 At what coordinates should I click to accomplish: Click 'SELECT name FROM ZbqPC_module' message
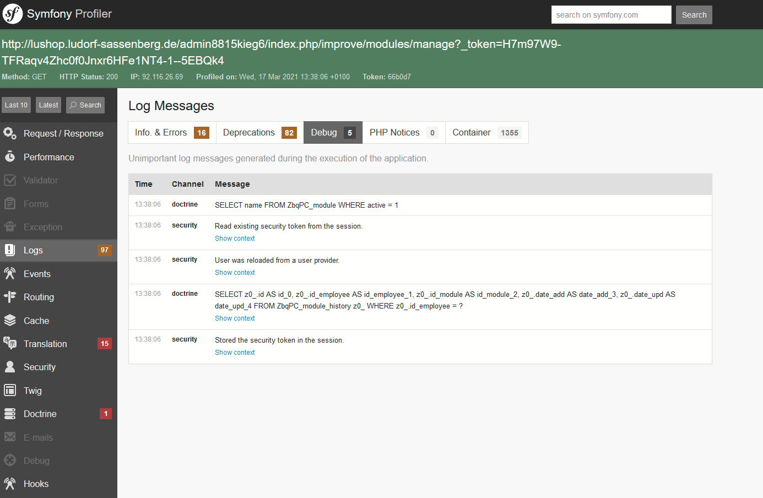pyautogui.click(x=306, y=205)
